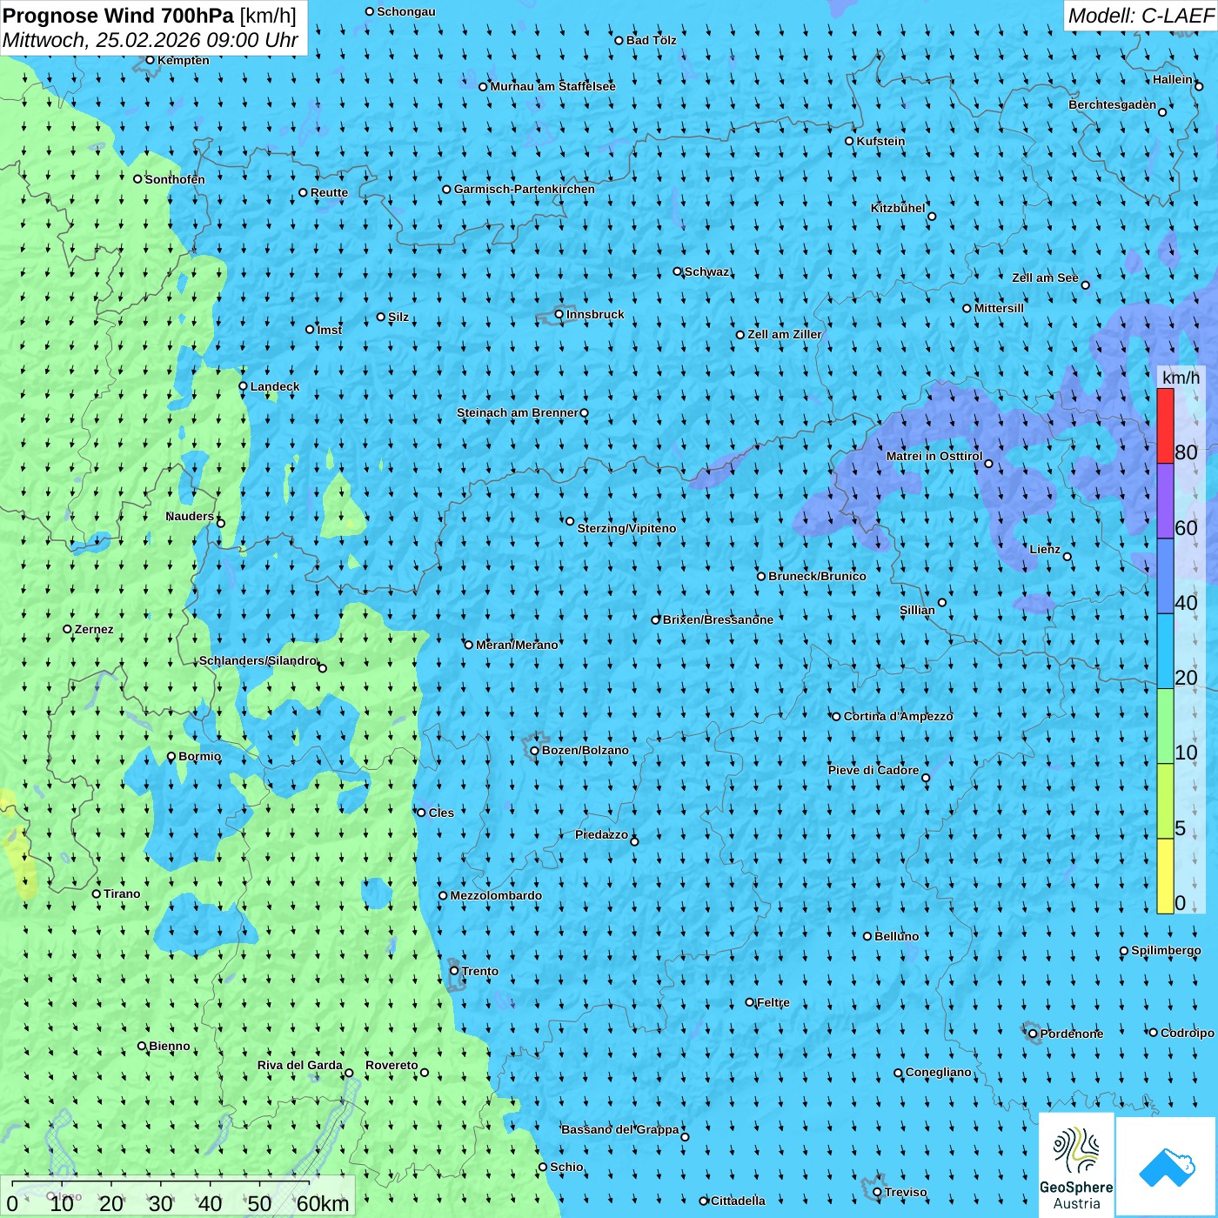The image size is (1218, 1218).
Task: Click the Pieve di Cadore label
Action: click(873, 770)
